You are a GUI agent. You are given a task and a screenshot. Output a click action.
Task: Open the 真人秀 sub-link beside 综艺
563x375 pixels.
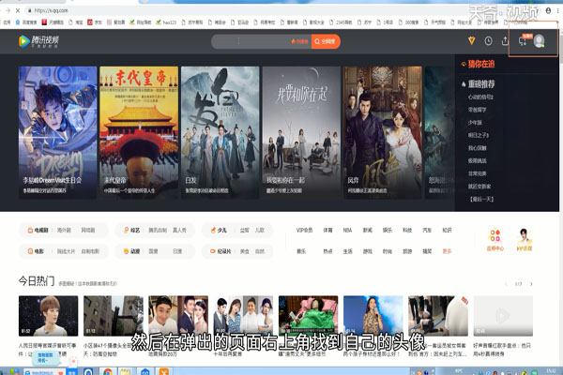(x=179, y=230)
